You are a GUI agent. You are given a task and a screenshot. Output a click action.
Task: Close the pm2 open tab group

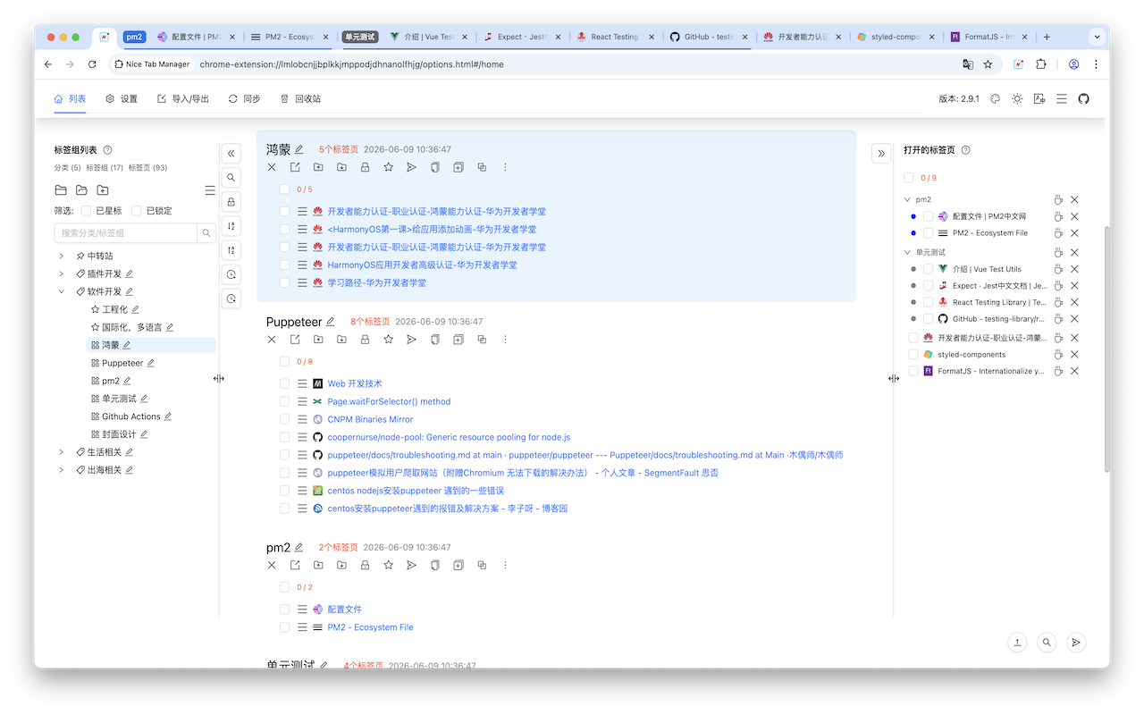coord(1074,200)
